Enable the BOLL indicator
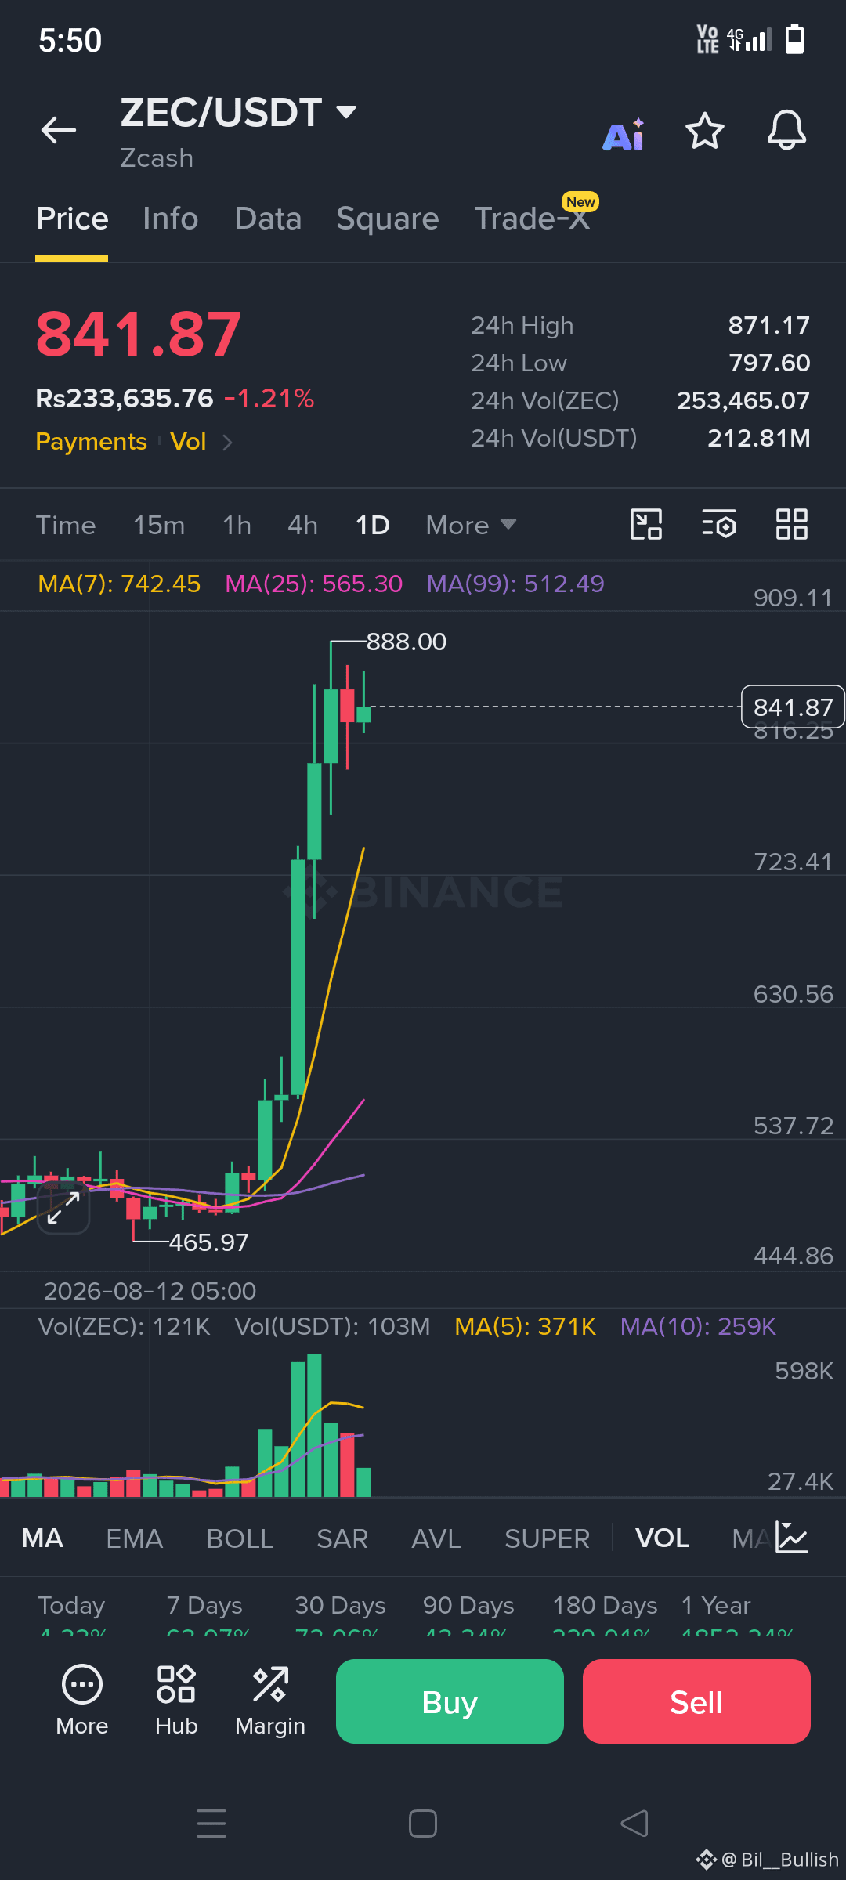This screenshot has height=1880, width=846. pyautogui.click(x=240, y=1538)
